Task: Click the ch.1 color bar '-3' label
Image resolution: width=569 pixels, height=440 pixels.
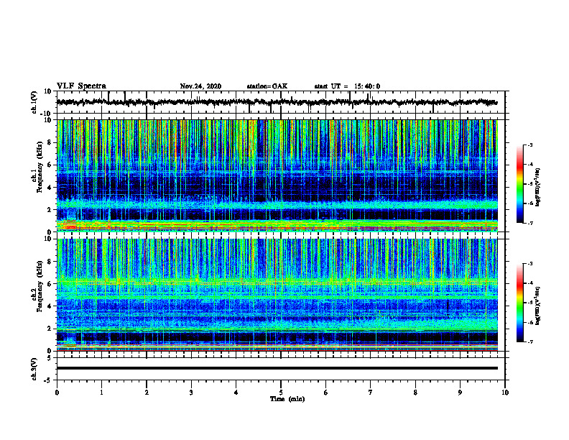Action: (x=529, y=145)
